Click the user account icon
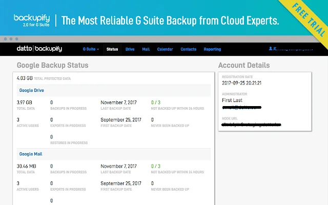 click(x=271, y=49)
